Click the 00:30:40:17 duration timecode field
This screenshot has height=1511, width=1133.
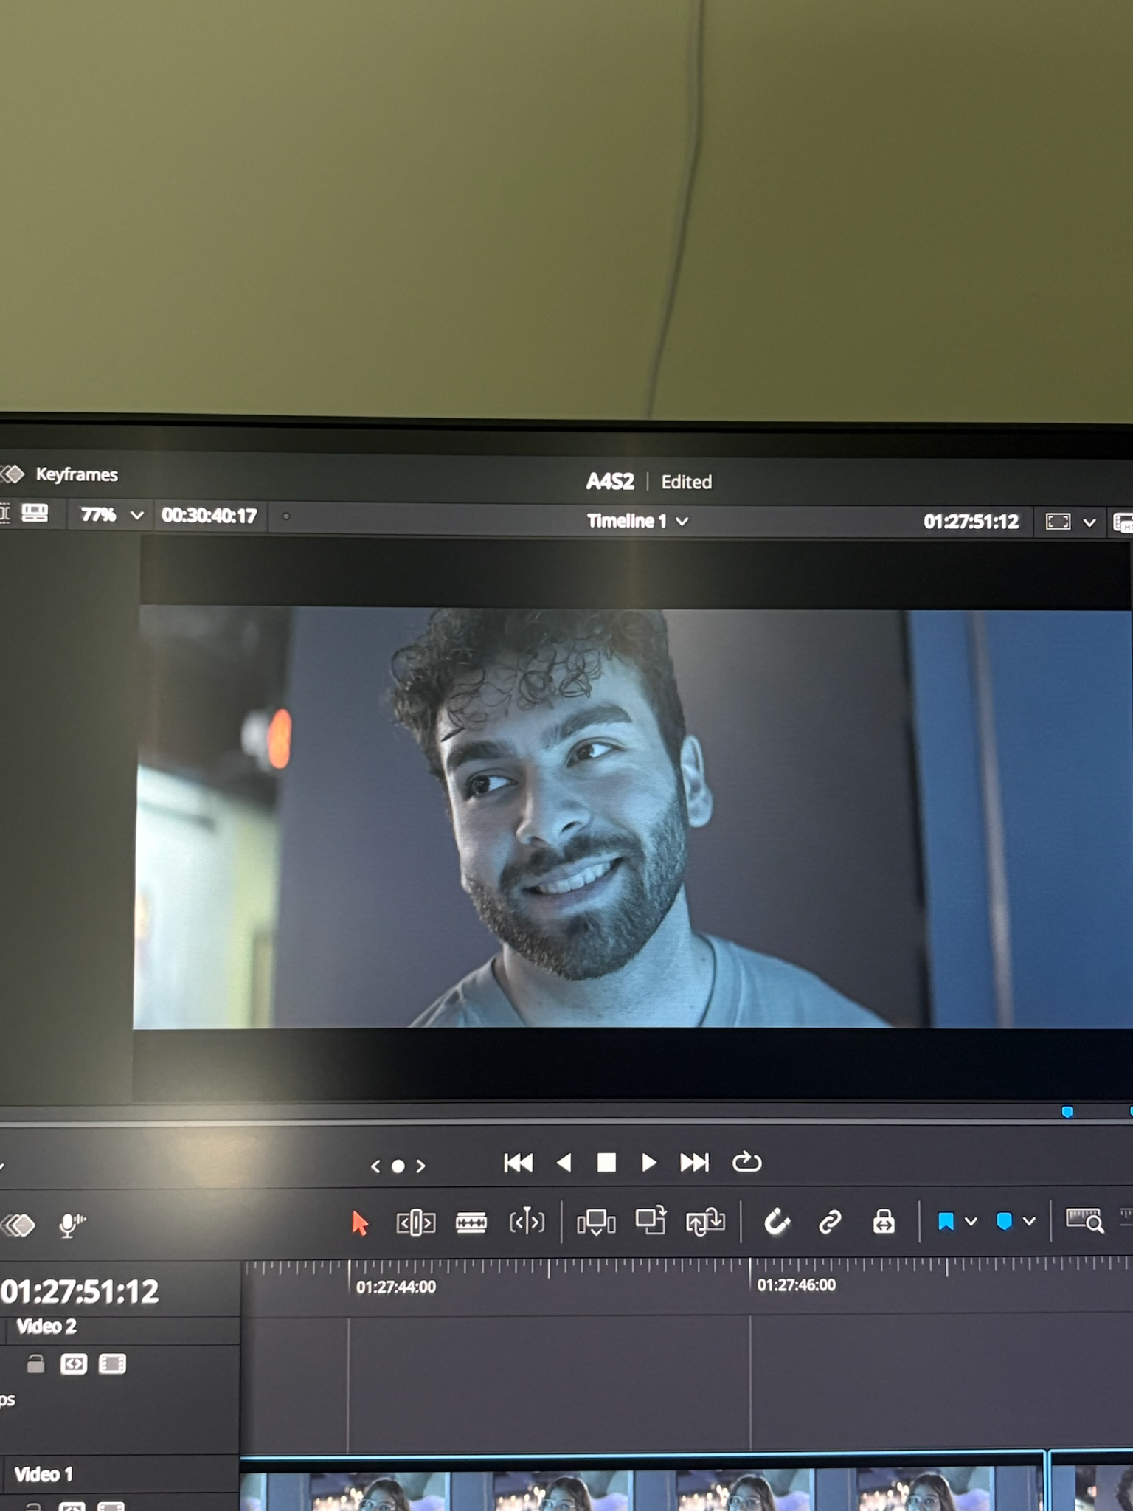[209, 516]
